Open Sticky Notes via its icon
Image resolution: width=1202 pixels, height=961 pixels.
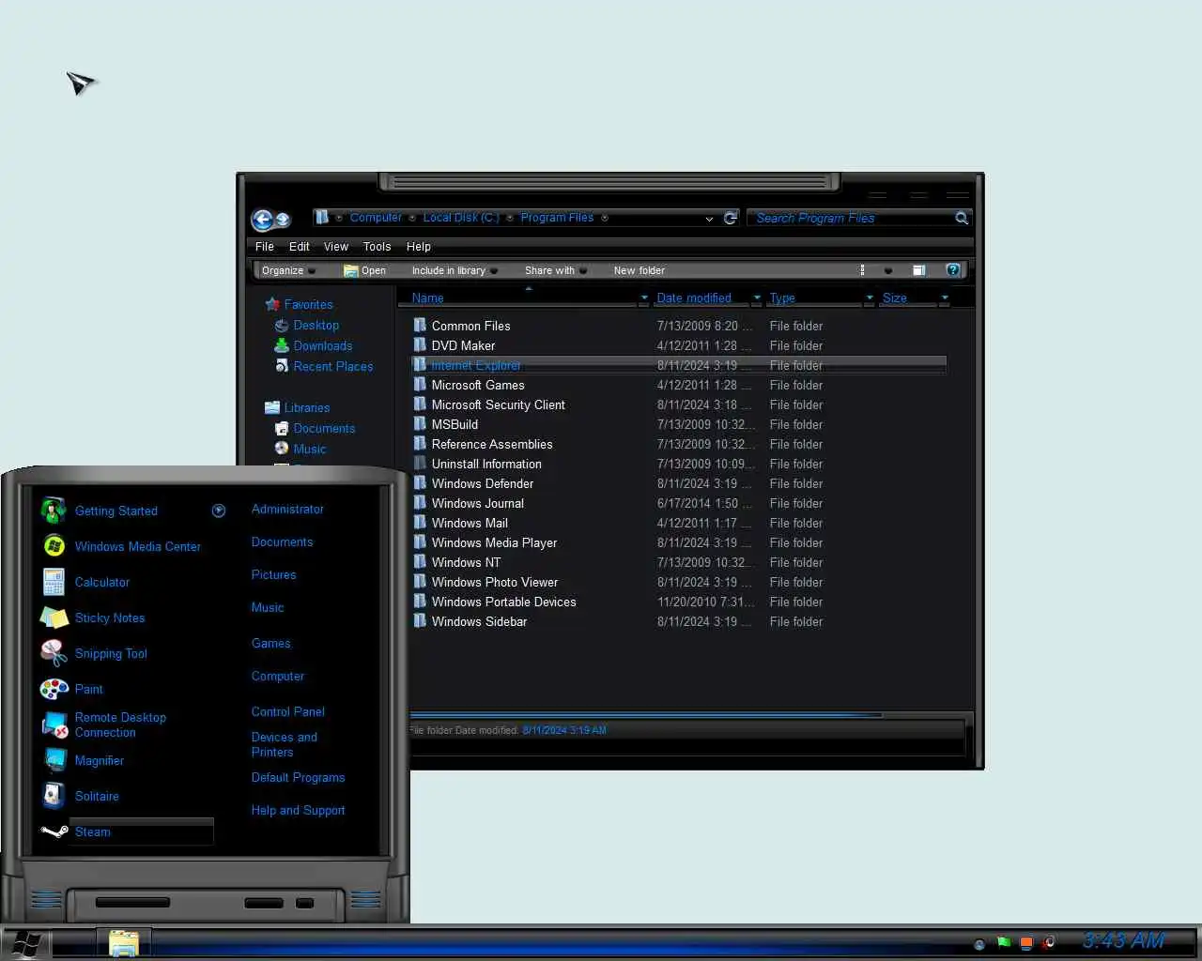coord(54,618)
